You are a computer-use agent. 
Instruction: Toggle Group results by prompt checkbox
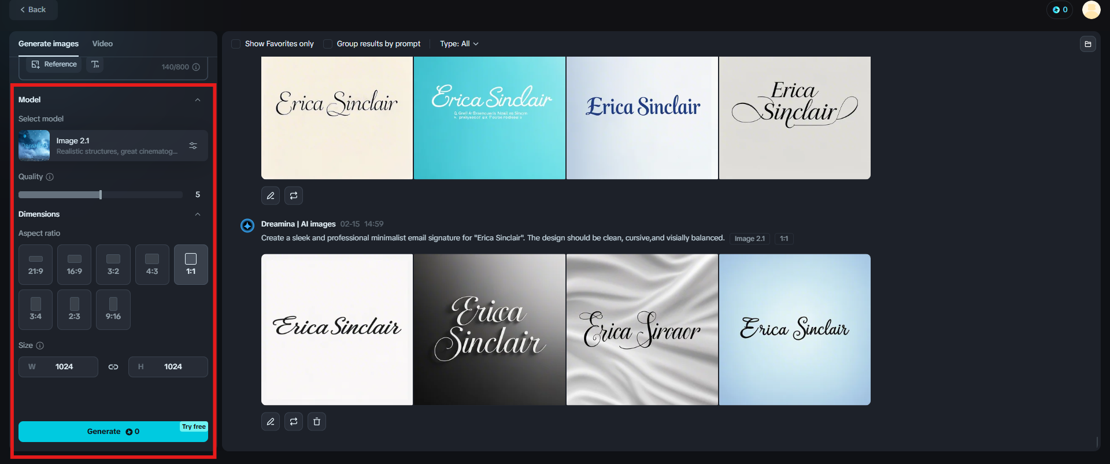[328, 44]
